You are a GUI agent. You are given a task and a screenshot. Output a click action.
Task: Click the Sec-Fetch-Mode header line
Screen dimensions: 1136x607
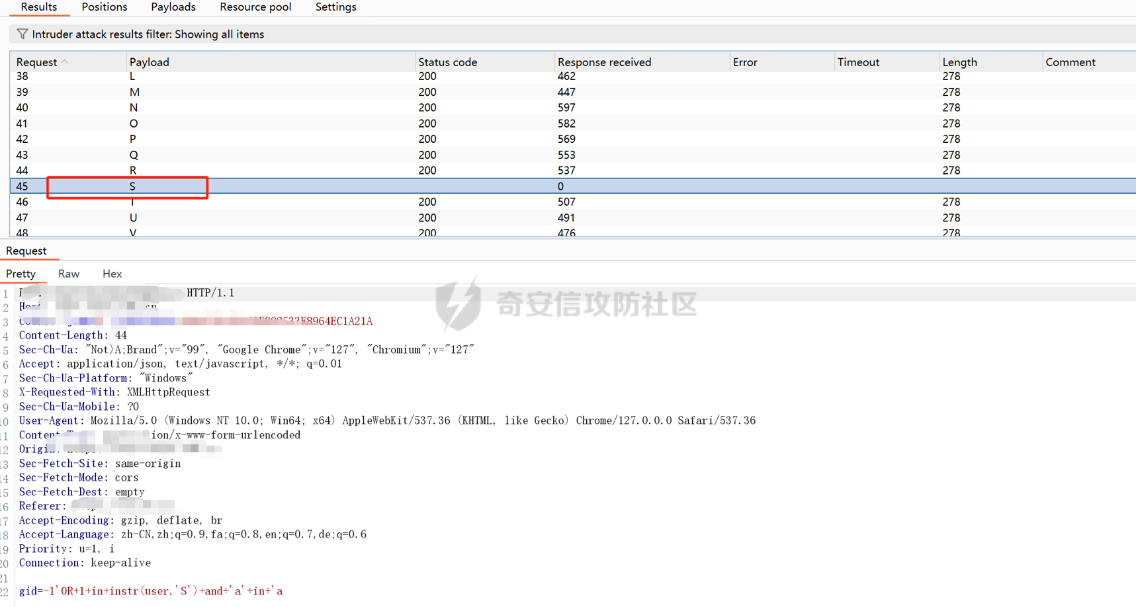point(79,477)
